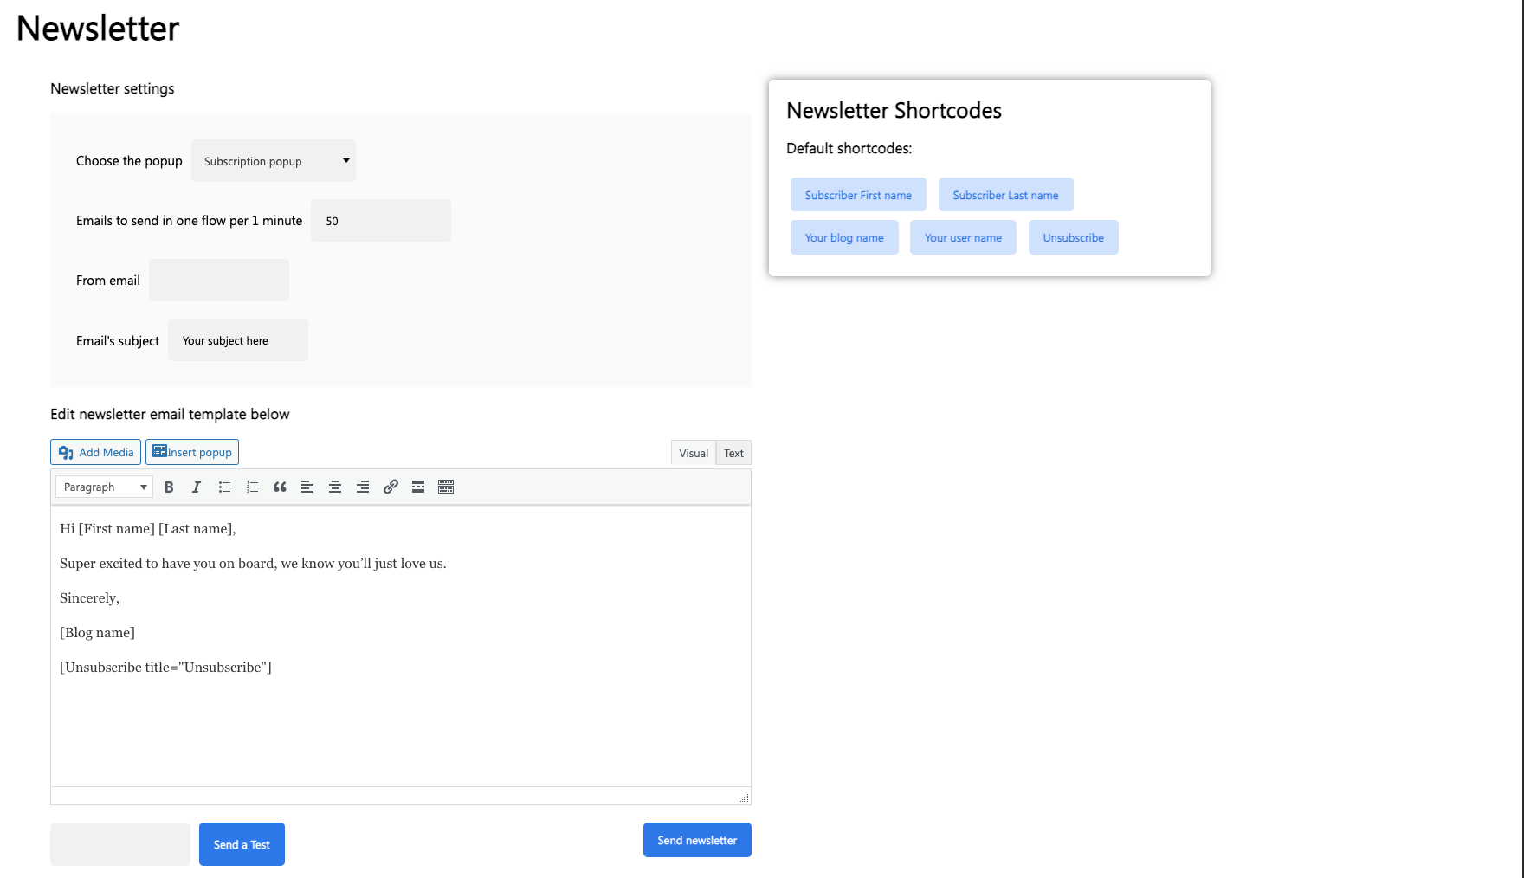Image resolution: width=1524 pixels, height=878 pixels.
Task: Insert the Read More tag
Action: pos(418,487)
